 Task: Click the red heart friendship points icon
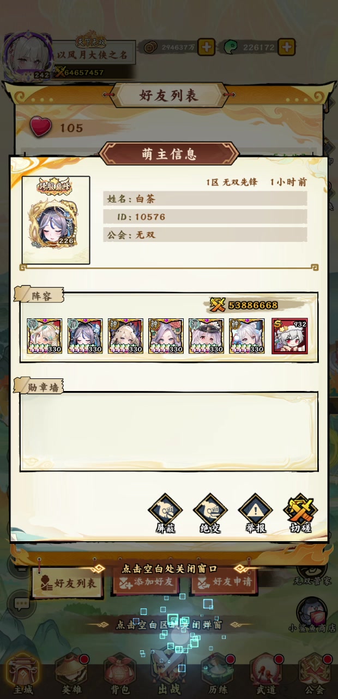[40, 127]
